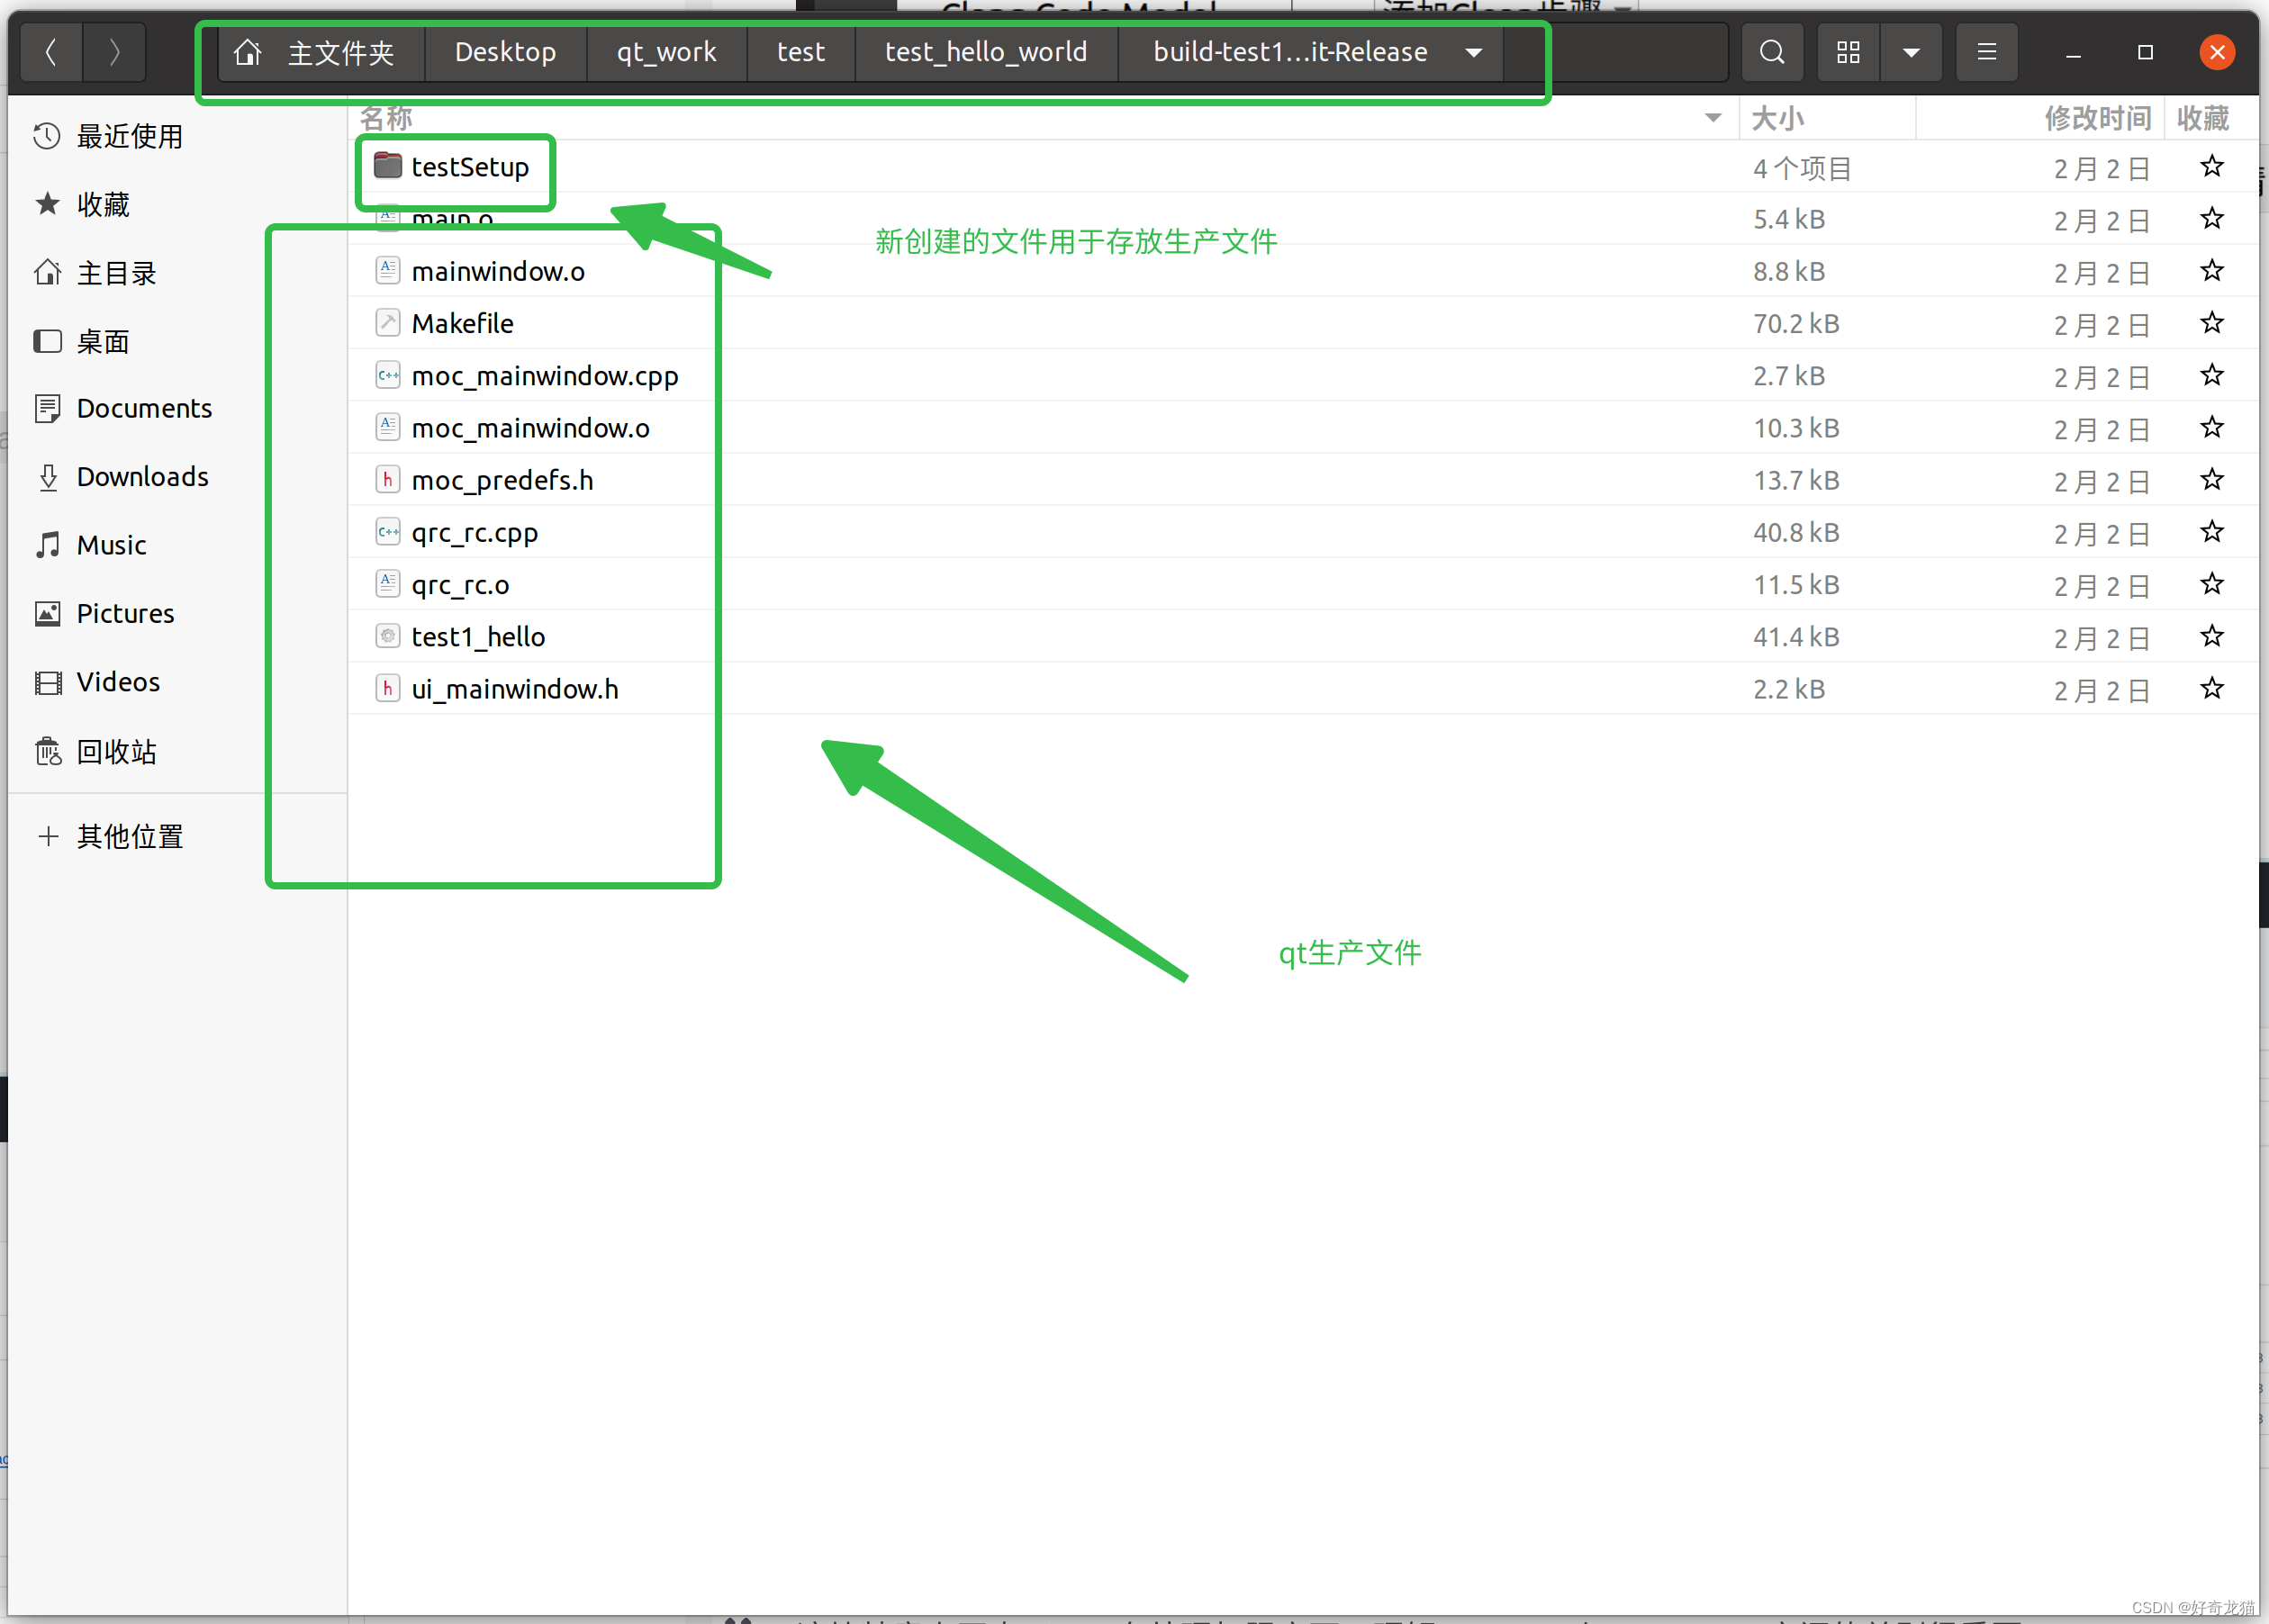Screen dimensions: 2269x1624
Task: Click the 4 个项目 size cell
Action: (x=1802, y=168)
